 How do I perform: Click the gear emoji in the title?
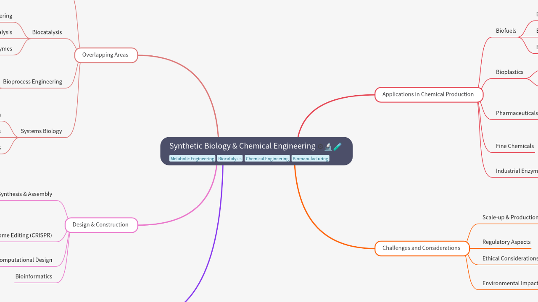tap(320, 147)
